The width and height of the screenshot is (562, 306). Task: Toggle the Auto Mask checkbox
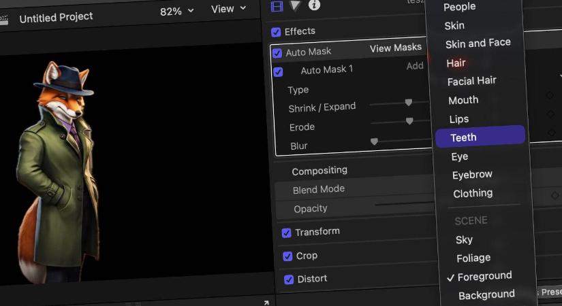(x=277, y=53)
